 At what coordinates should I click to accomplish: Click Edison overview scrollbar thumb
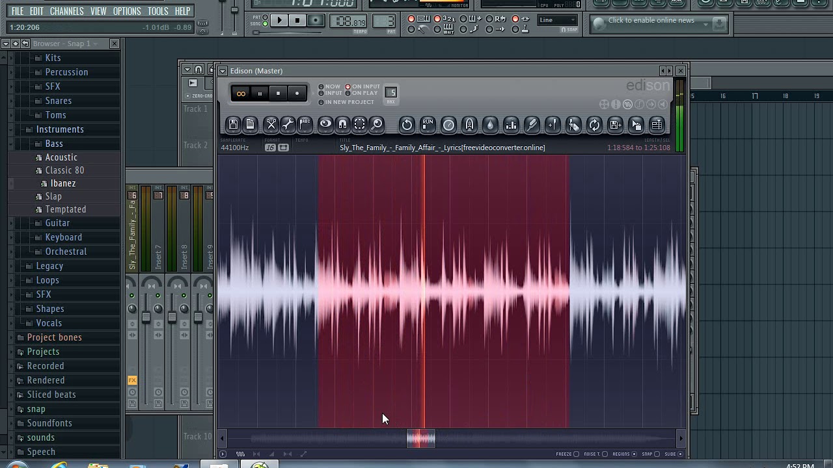coord(421,440)
